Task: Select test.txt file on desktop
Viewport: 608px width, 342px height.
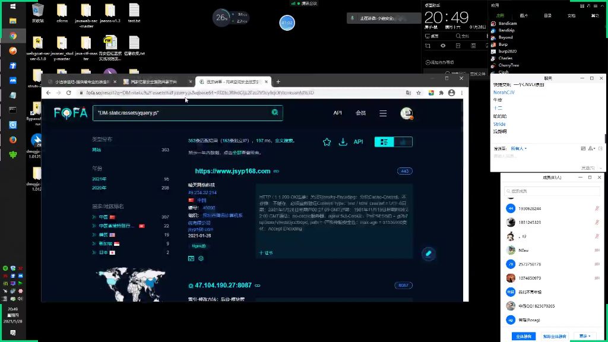Action: pos(134,13)
